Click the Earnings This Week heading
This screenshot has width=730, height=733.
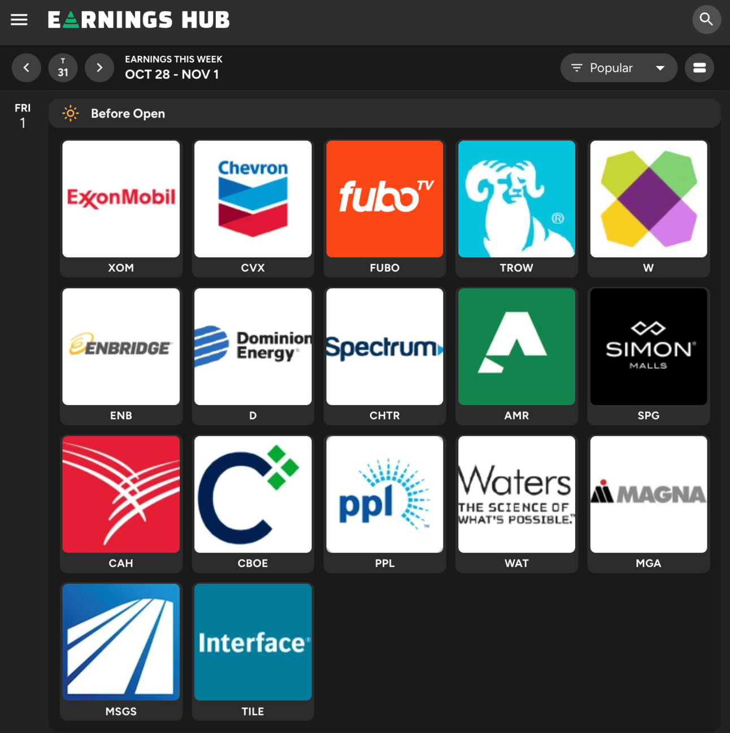[173, 59]
